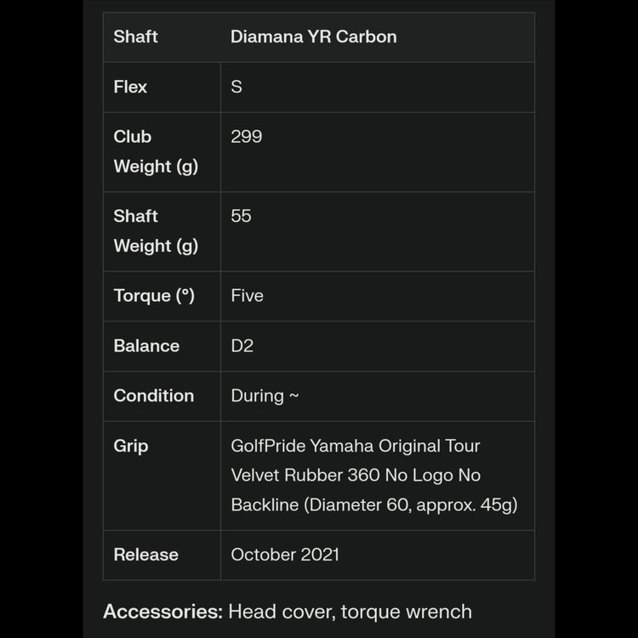Viewport: 638px width, 638px height.
Task: Select the torque value "Five"
Action: click(247, 296)
